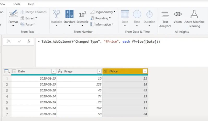Screen dimensions: 208x121
Task: Cancel formula edit with X button
Action: coord(9,41)
